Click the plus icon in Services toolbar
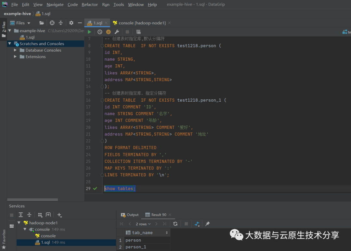This screenshot has height=251, width=351. [x=59, y=215]
